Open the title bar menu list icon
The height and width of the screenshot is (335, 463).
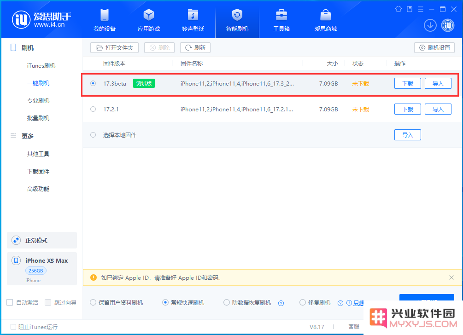coord(421,9)
